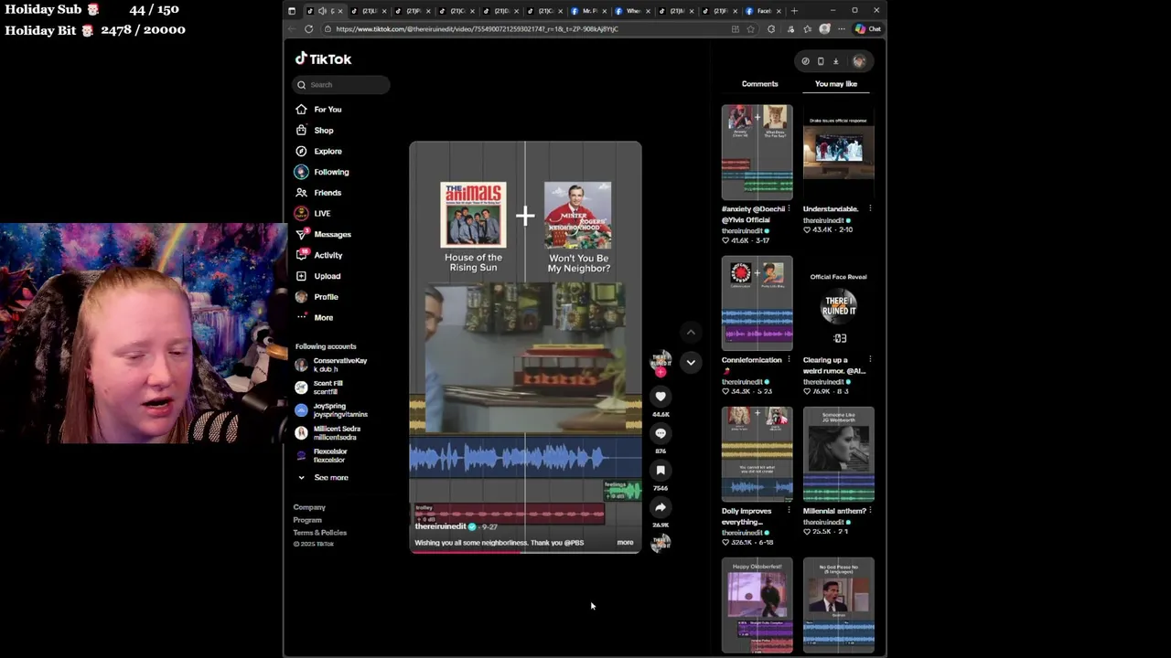Like the video with the heart icon
Image resolution: width=1171 pixels, height=658 pixels.
(661, 397)
